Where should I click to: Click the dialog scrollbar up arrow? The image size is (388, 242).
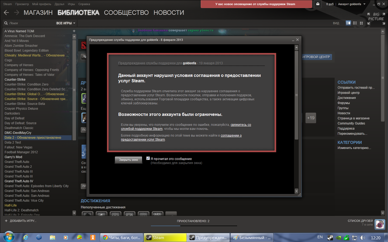[296, 48]
